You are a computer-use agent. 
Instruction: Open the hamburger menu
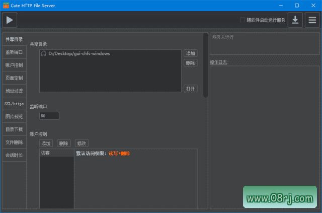(312, 20)
